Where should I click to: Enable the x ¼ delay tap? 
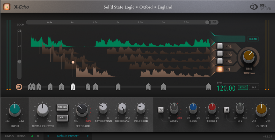coord(220,46)
